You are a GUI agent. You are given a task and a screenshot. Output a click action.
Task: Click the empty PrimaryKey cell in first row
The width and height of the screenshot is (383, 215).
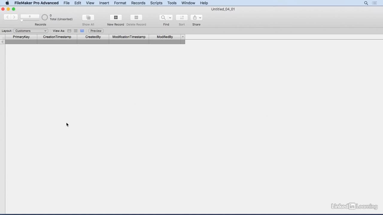[21, 42]
